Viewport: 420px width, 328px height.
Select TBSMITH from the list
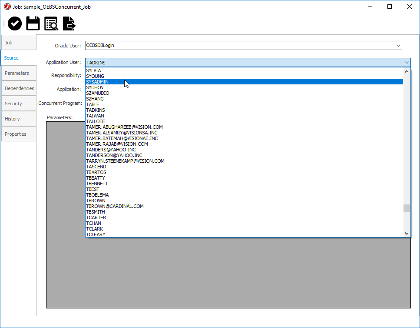tap(244, 212)
